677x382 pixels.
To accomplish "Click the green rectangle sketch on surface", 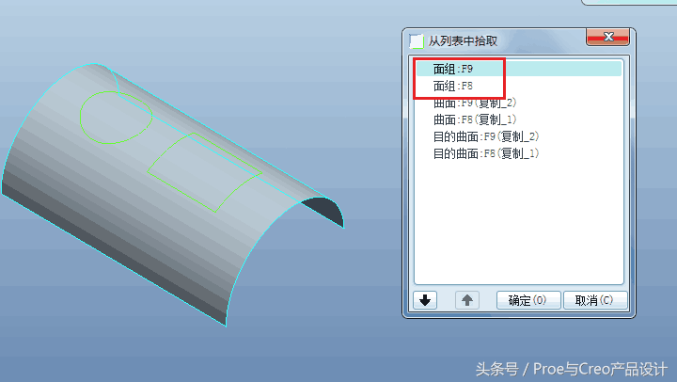I will coord(204,172).
